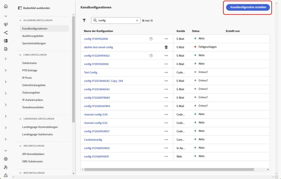Click clock icon on config-1739511028141 row

tap(151, 39)
